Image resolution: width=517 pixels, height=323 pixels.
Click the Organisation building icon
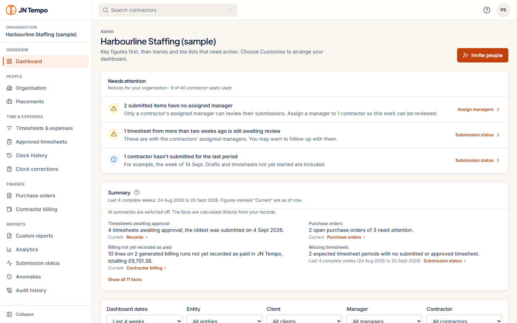tap(9, 88)
